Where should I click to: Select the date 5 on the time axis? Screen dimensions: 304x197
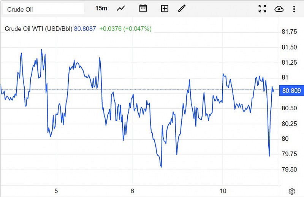point(56,191)
